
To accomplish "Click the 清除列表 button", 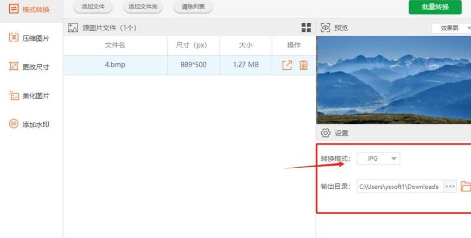I will [x=193, y=6].
